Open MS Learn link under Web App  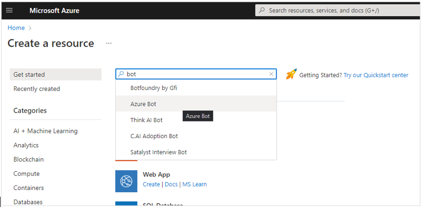click(195, 184)
